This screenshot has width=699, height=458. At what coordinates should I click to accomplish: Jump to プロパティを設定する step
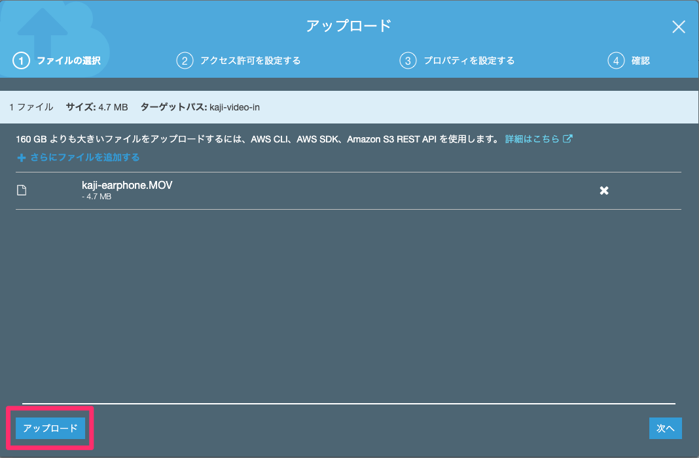(469, 61)
